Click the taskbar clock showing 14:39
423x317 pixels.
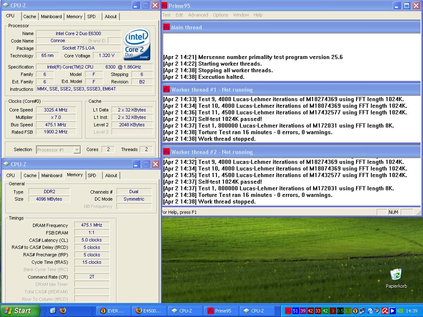pos(411,311)
